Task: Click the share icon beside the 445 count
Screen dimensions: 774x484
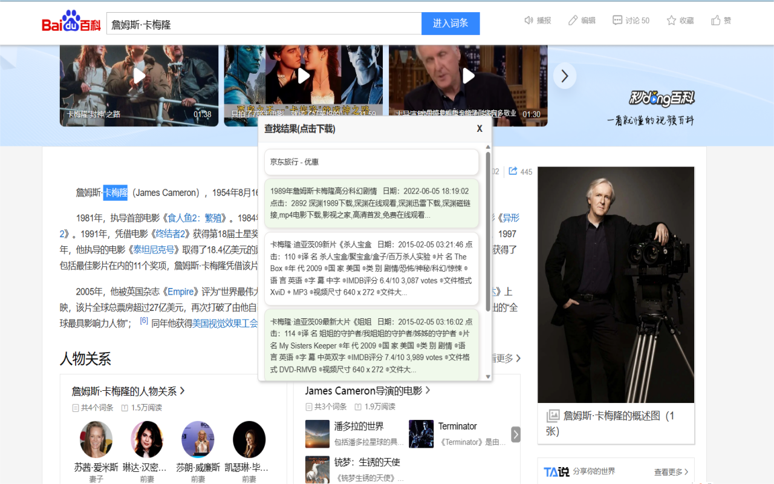Action: point(512,171)
